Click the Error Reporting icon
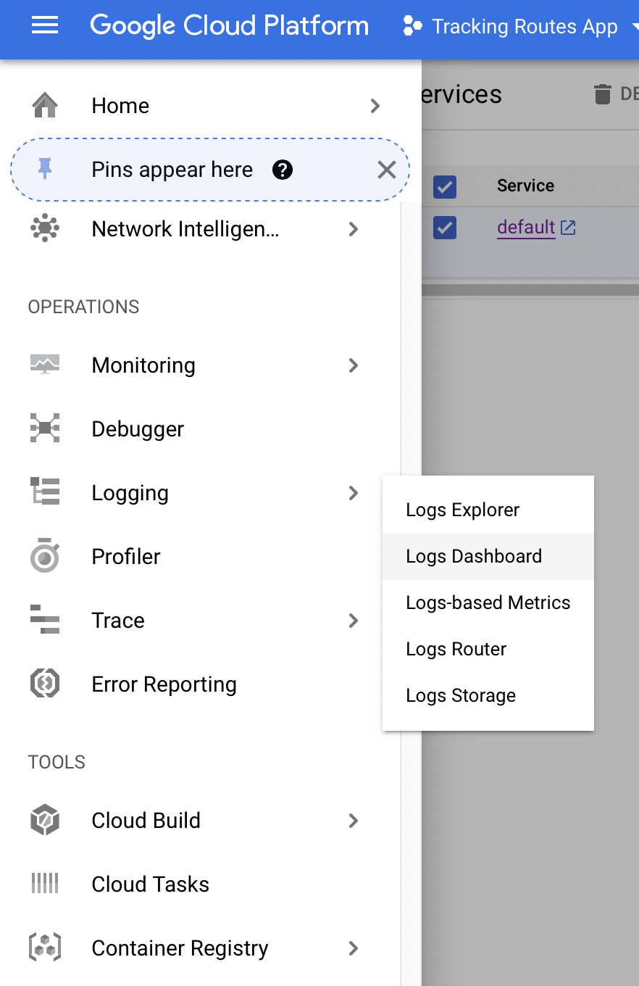This screenshot has height=986, width=639. 45,684
